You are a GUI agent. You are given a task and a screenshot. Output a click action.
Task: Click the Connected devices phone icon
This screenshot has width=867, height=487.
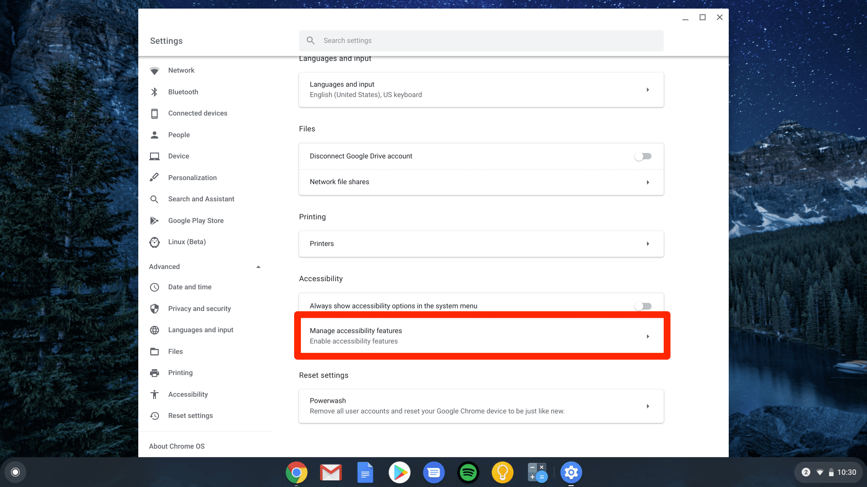point(155,113)
